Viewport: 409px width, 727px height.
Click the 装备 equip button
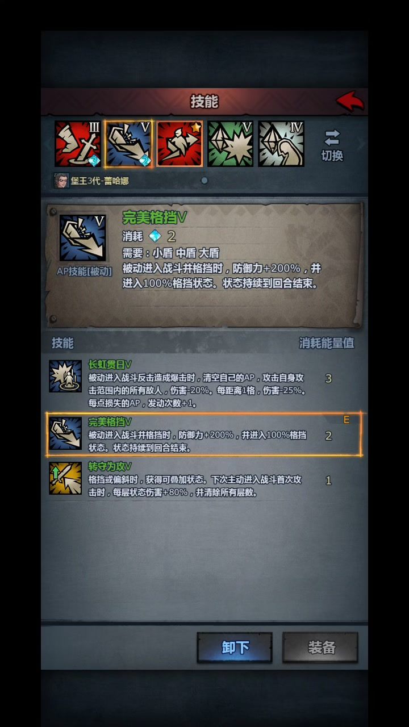[320, 647]
